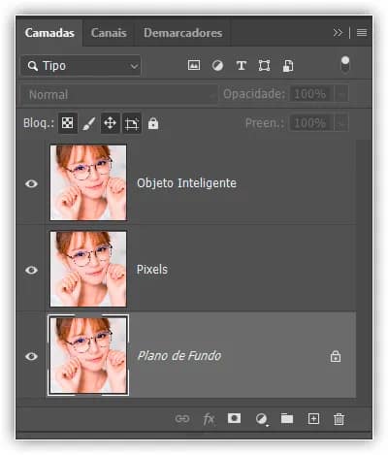Collapse panel with double-arrow icon

338,32
